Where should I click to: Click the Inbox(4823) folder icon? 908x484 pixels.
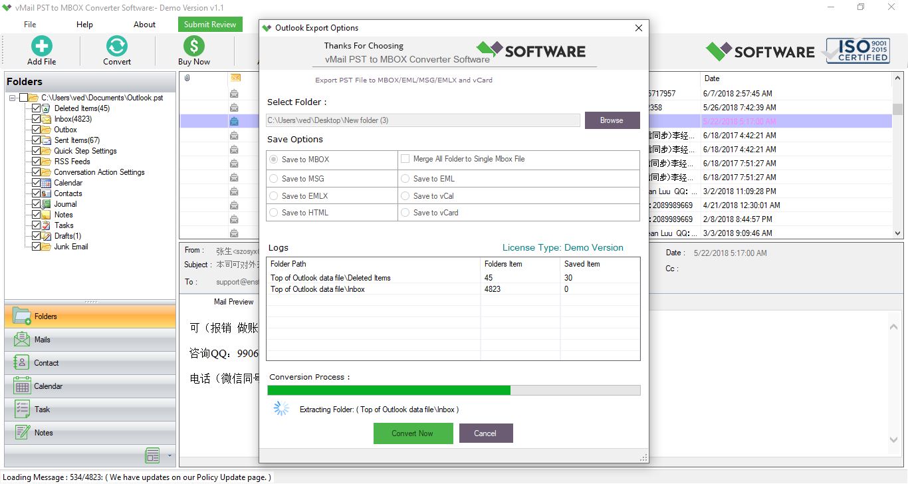pos(47,119)
